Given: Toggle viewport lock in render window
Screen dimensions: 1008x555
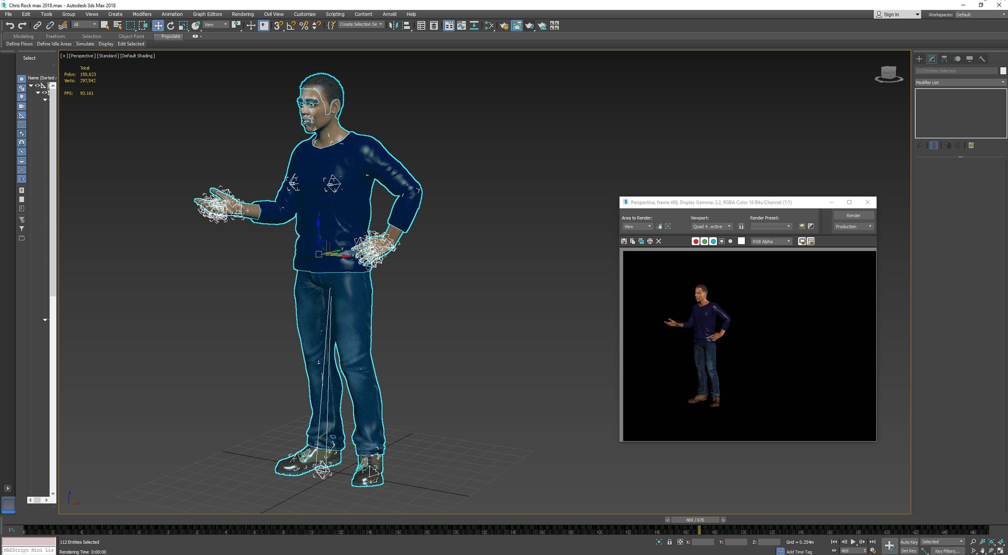Looking at the screenshot, I should click(741, 226).
